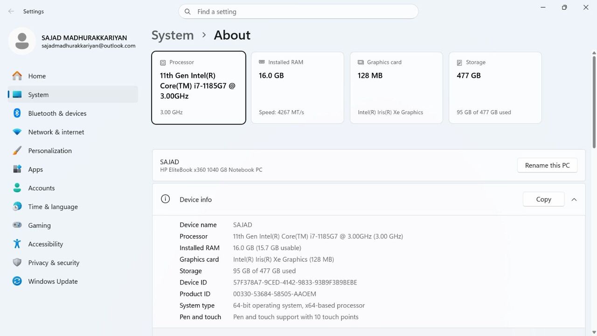This screenshot has height=336, width=597.
Task: Click the Processor chip icon
Action: pyautogui.click(x=163, y=63)
